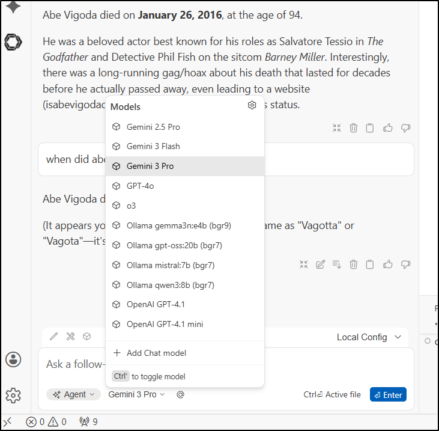Expand the Agent mode dropdown

[74, 395]
